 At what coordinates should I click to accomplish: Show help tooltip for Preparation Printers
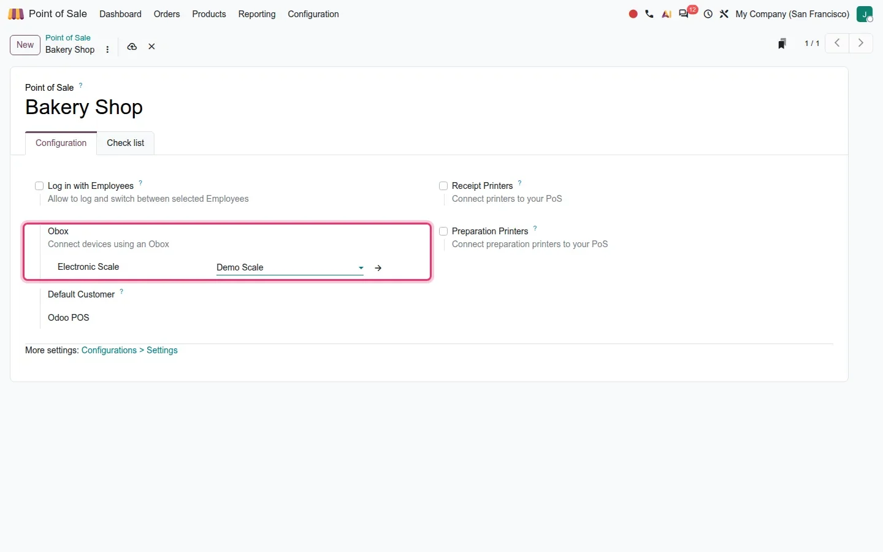click(x=535, y=228)
